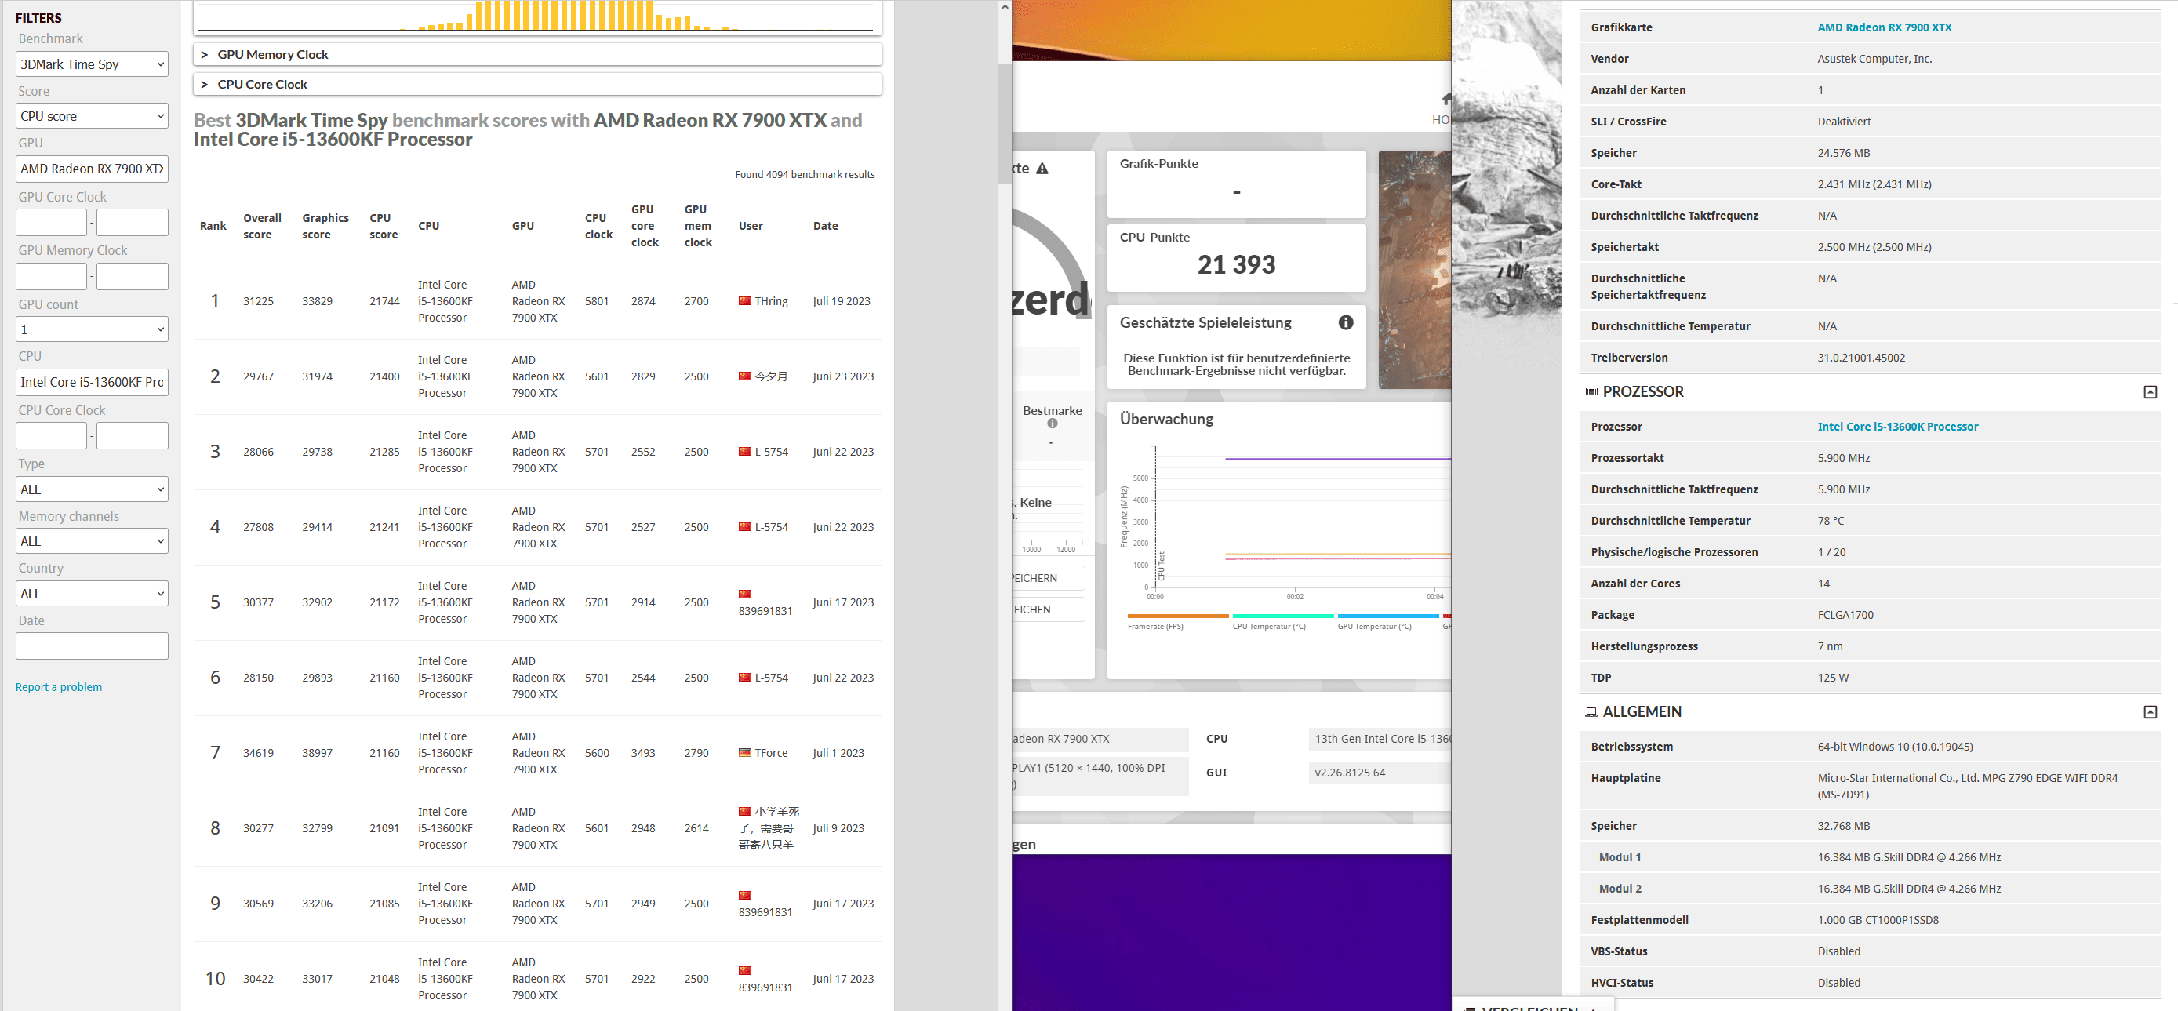Click the Treiberversion value 31.0.21001.45002

tap(1861, 358)
